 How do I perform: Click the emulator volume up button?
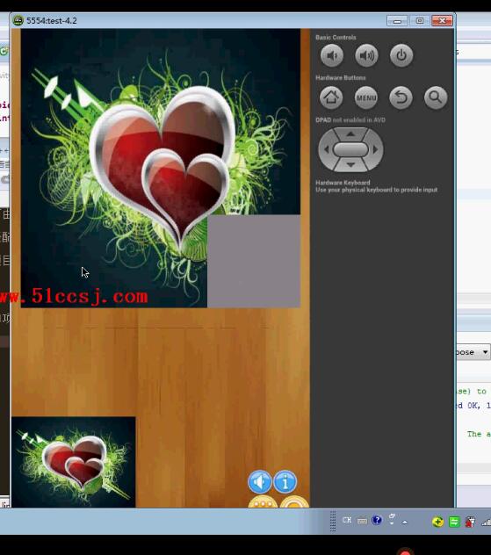(x=366, y=55)
